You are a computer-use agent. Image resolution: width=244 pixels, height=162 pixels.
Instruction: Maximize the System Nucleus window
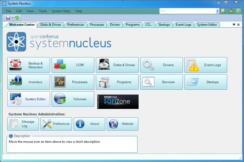pyautogui.click(x=226, y=2)
